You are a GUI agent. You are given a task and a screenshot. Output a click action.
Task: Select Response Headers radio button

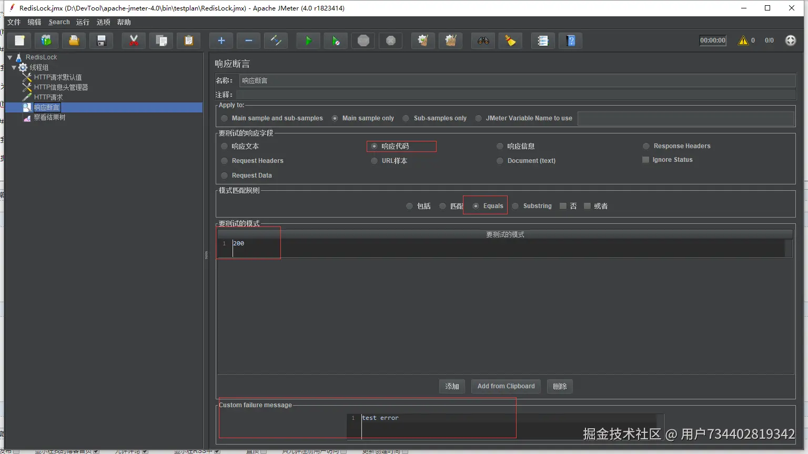646,146
